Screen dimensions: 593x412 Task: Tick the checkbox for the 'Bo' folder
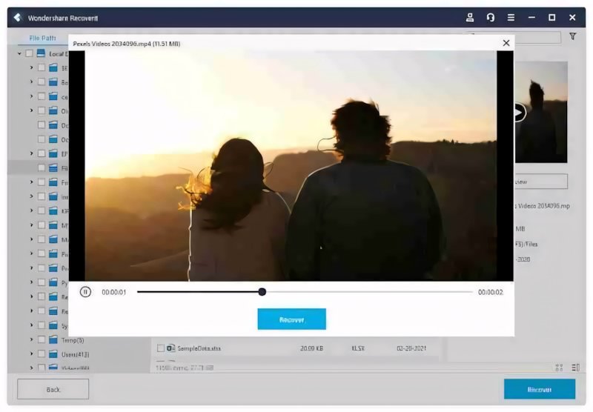click(42, 82)
